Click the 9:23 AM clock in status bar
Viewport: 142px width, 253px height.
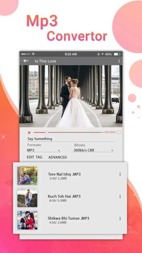[71, 54]
